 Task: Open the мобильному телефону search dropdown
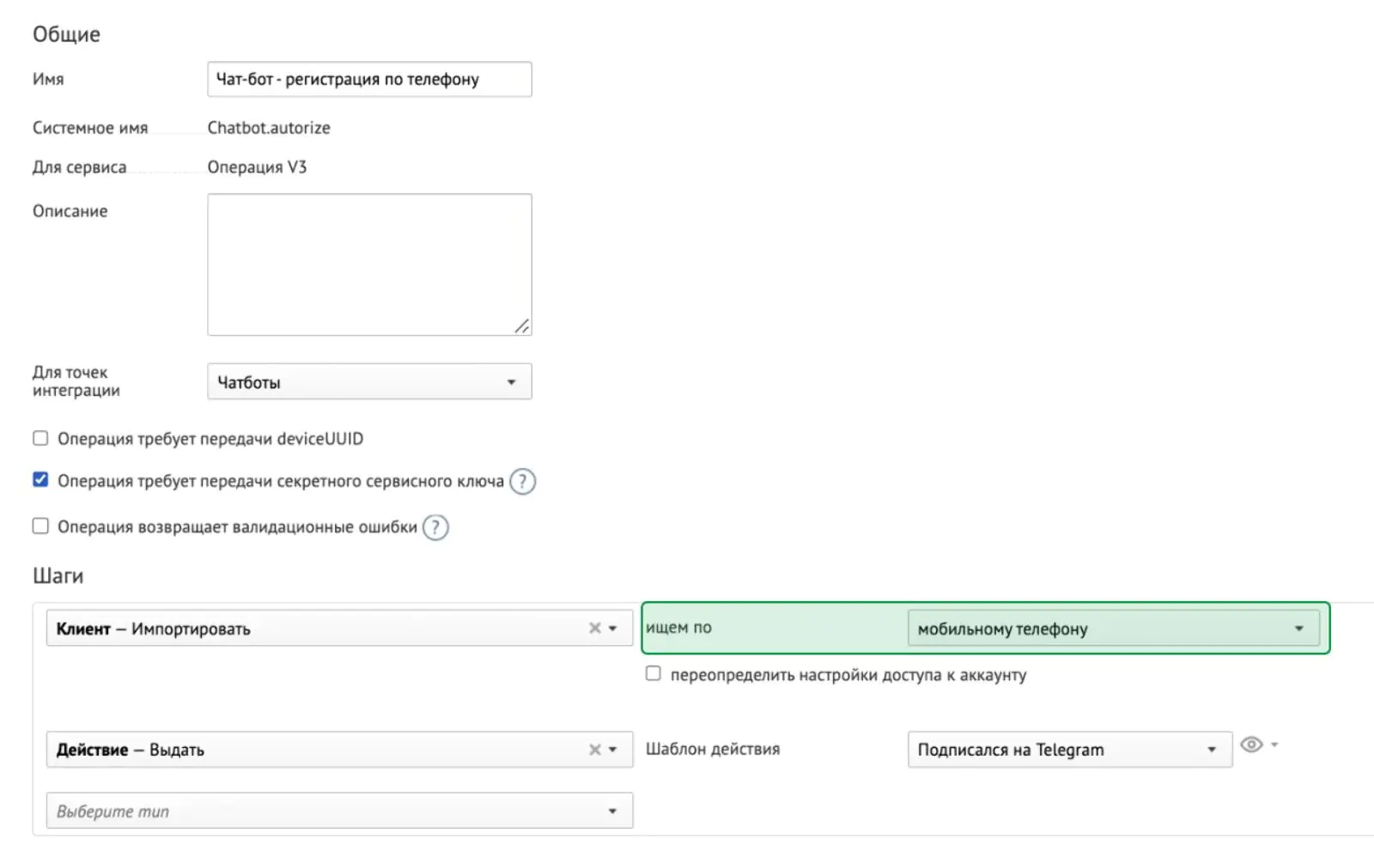pyautogui.click(x=1113, y=629)
